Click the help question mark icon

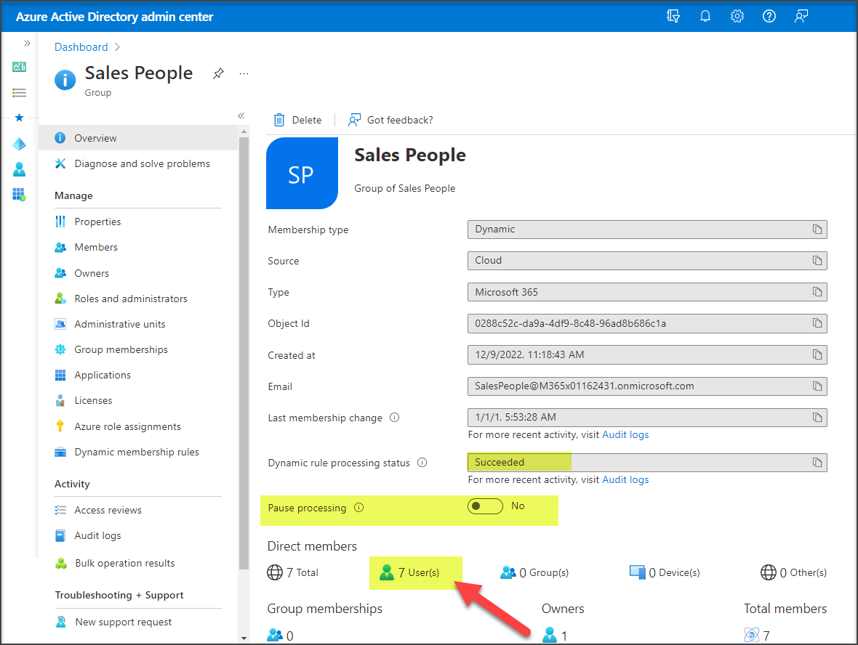point(769,17)
